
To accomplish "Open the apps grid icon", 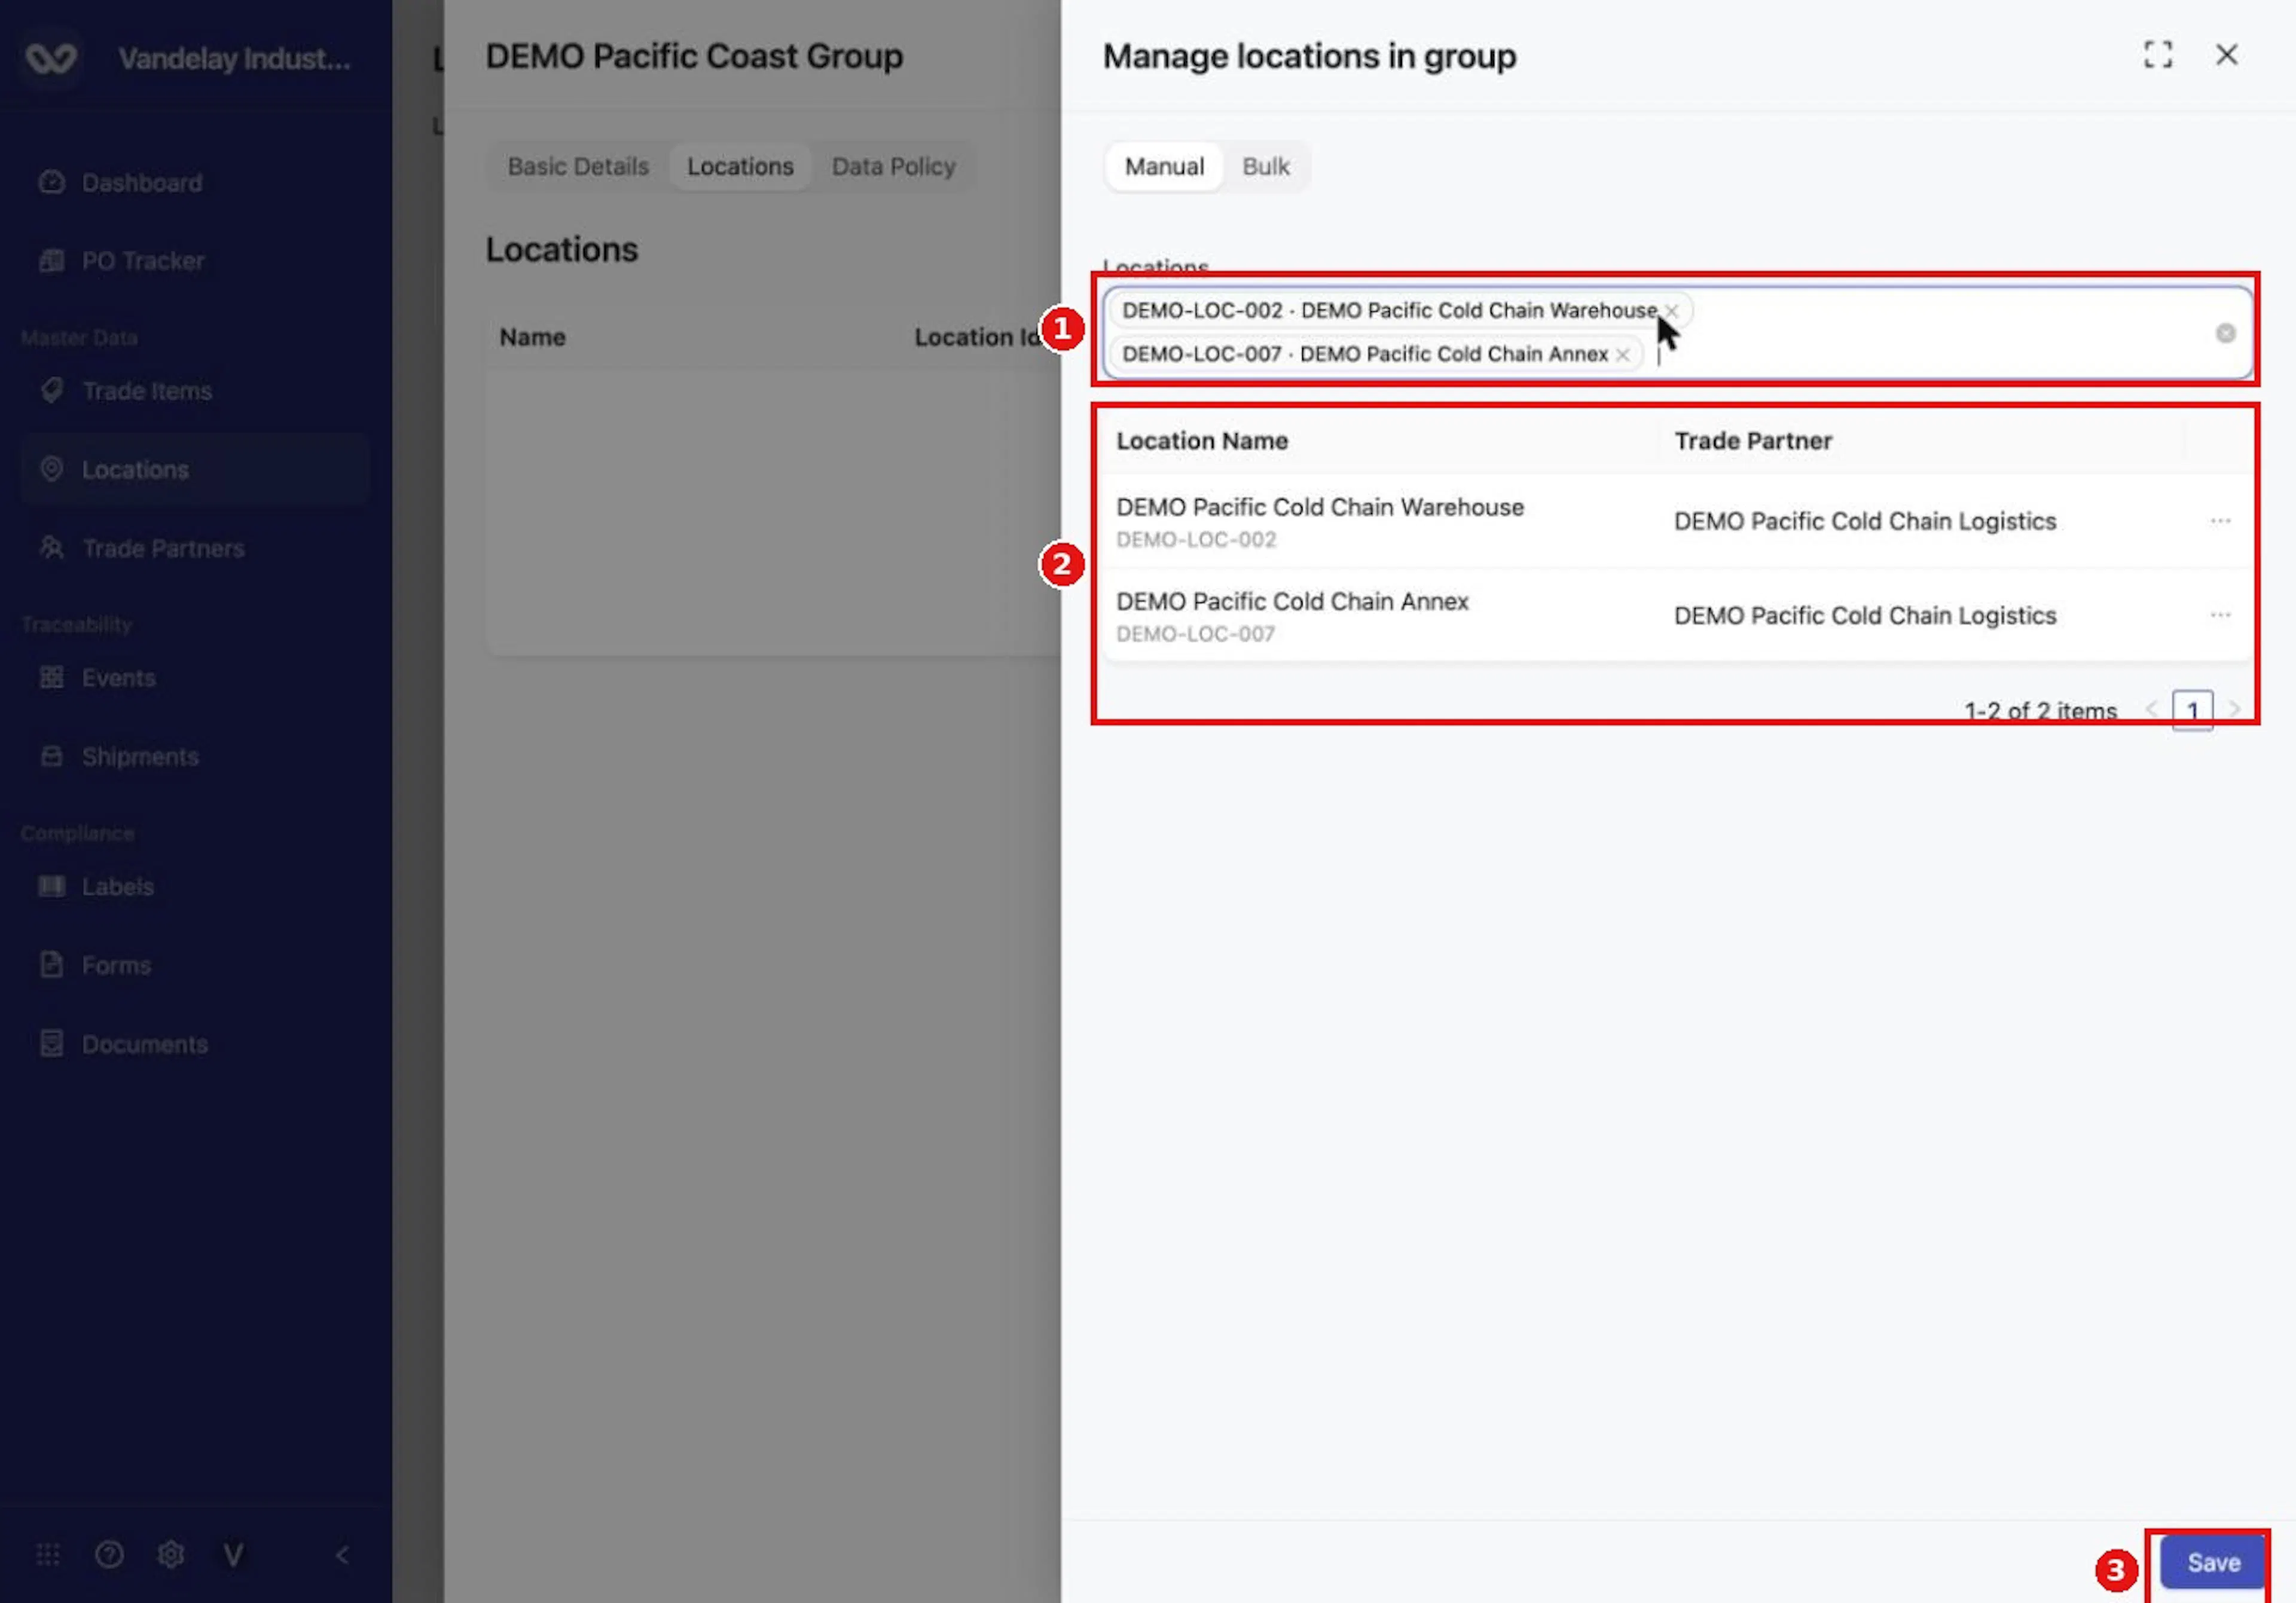I will point(48,1555).
